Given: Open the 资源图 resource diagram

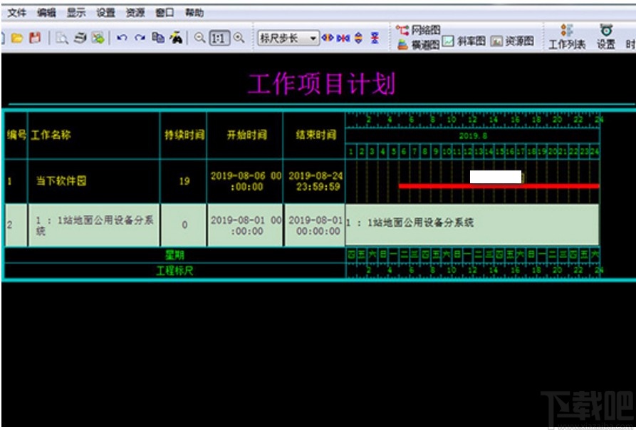Looking at the screenshot, I should click(x=513, y=42).
